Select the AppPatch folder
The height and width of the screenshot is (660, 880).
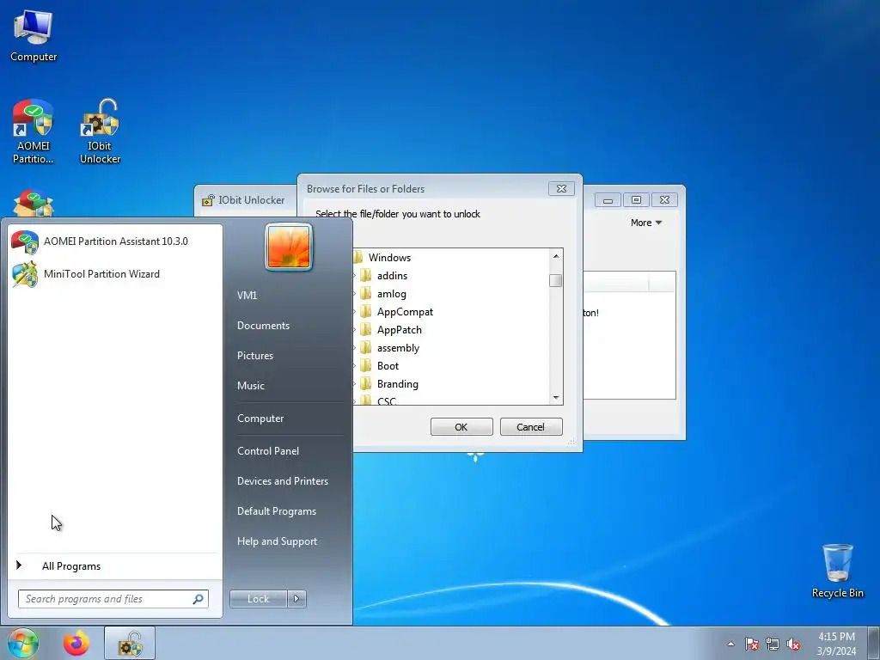tap(399, 329)
